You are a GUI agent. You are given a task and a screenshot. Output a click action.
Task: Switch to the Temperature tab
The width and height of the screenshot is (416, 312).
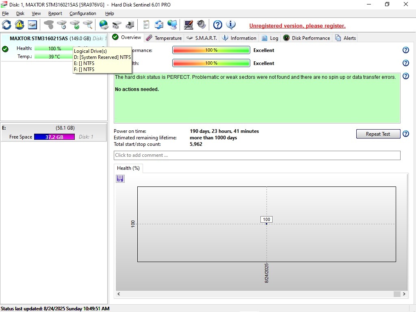click(164, 38)
